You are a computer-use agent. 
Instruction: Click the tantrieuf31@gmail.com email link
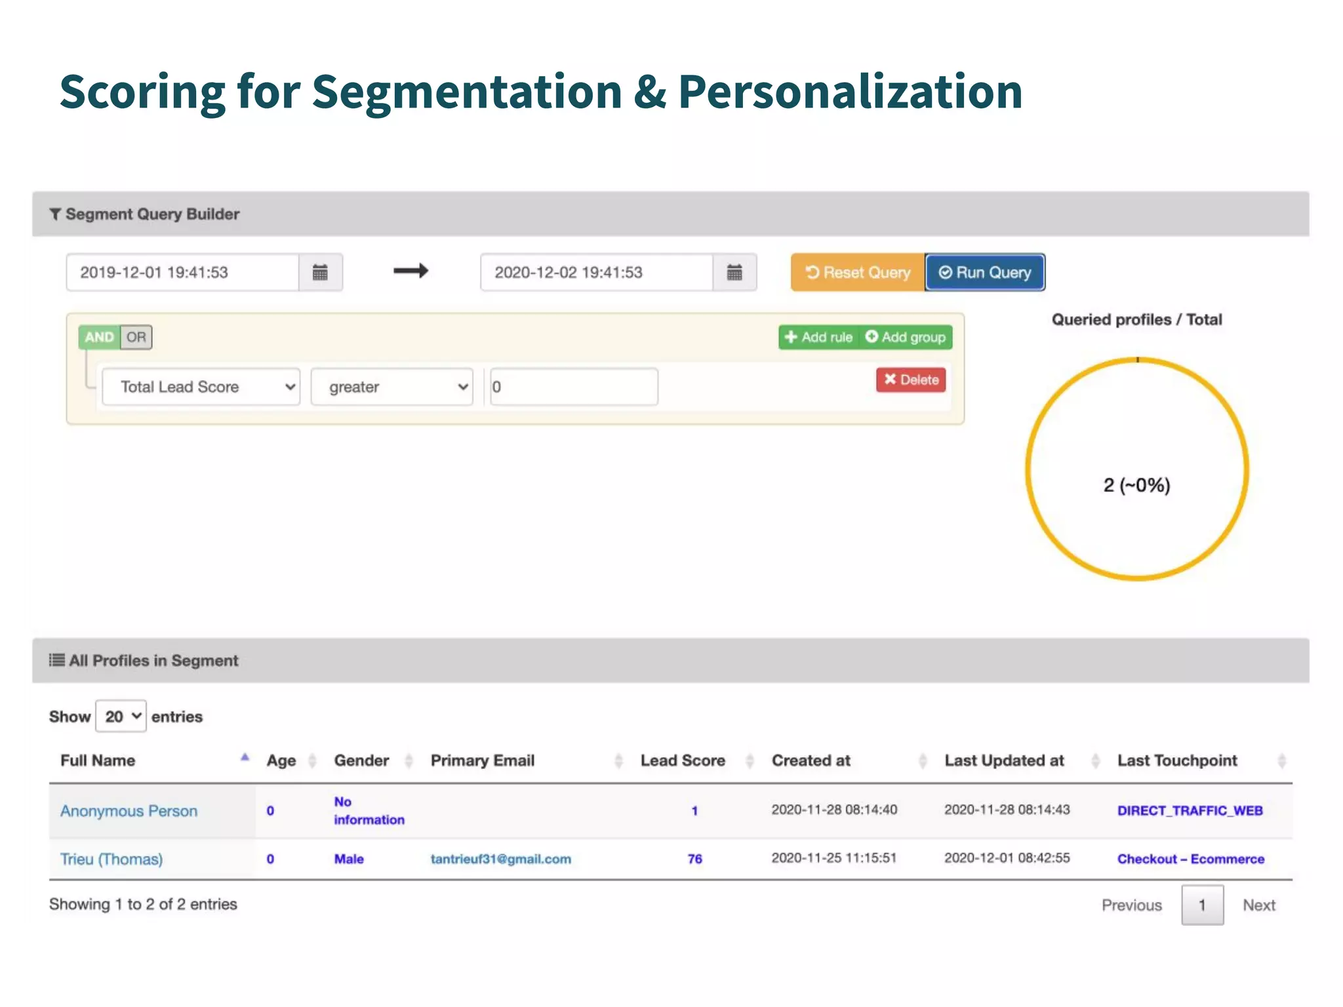[500, 859]
